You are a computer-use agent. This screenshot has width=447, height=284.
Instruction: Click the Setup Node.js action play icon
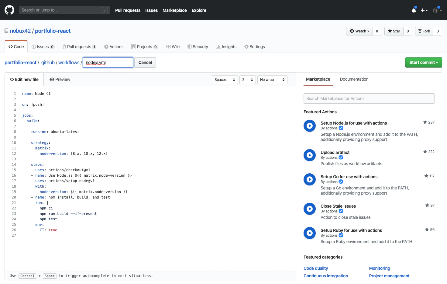pos(310,126)
